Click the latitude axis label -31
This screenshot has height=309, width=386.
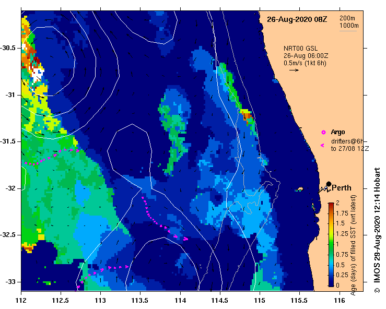10,94
